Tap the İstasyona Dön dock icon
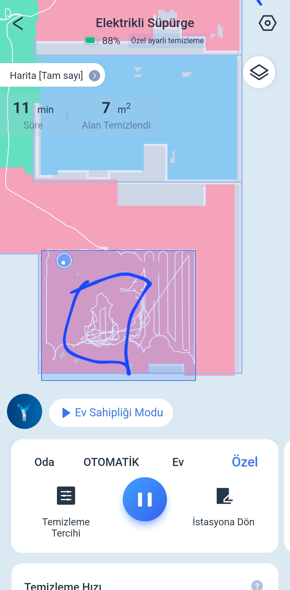 point(224,496)
